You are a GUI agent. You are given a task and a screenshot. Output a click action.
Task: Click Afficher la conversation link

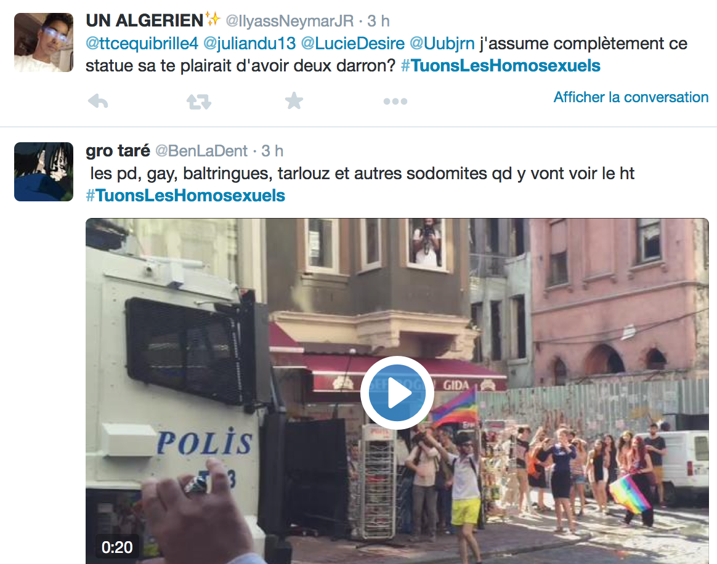631,97
